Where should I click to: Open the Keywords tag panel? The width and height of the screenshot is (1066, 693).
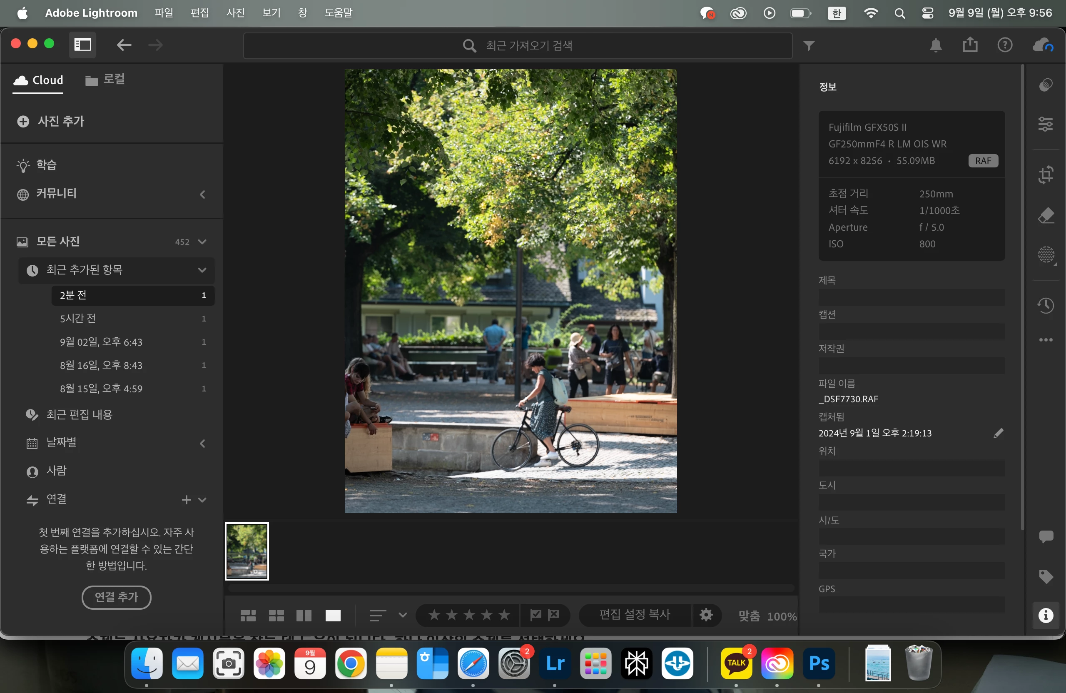click(x=1046, y=576)
